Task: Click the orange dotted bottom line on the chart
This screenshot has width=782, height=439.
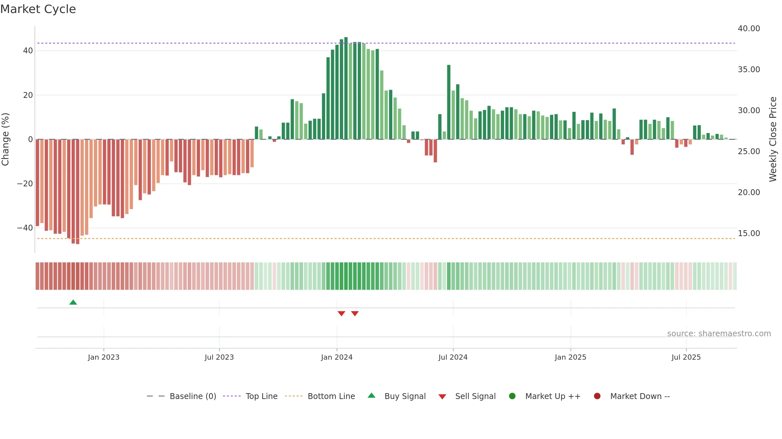Action: click(386, 239)
